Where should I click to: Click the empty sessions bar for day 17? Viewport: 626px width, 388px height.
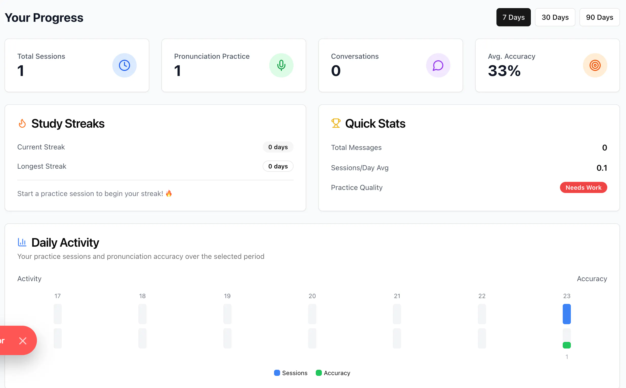(x=58, y=314)
